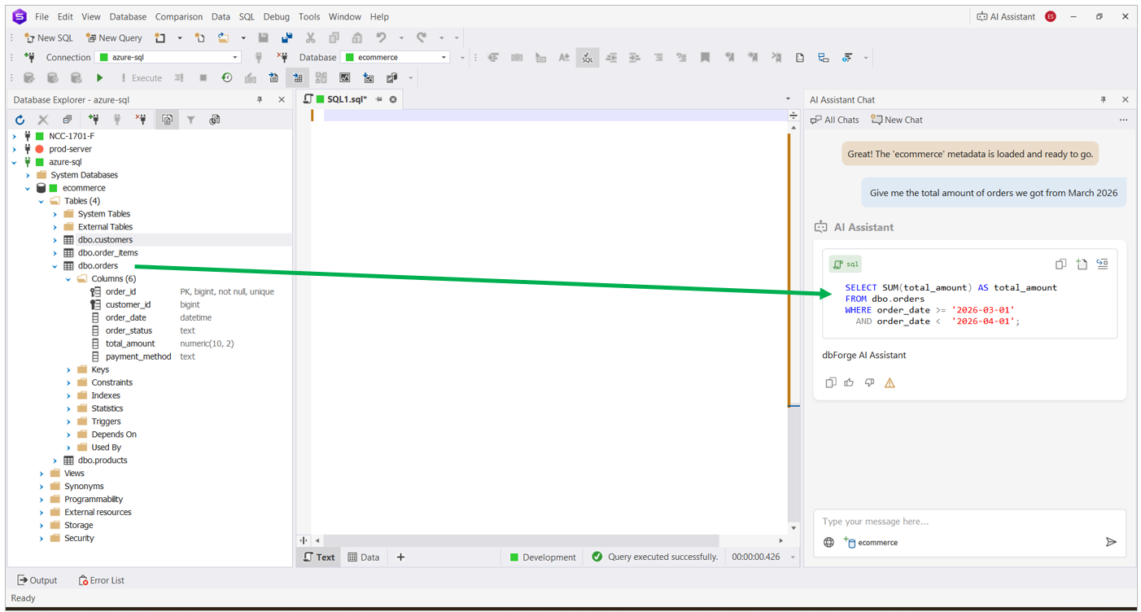Collapse the azure-sql connection node

click(15, 162)
